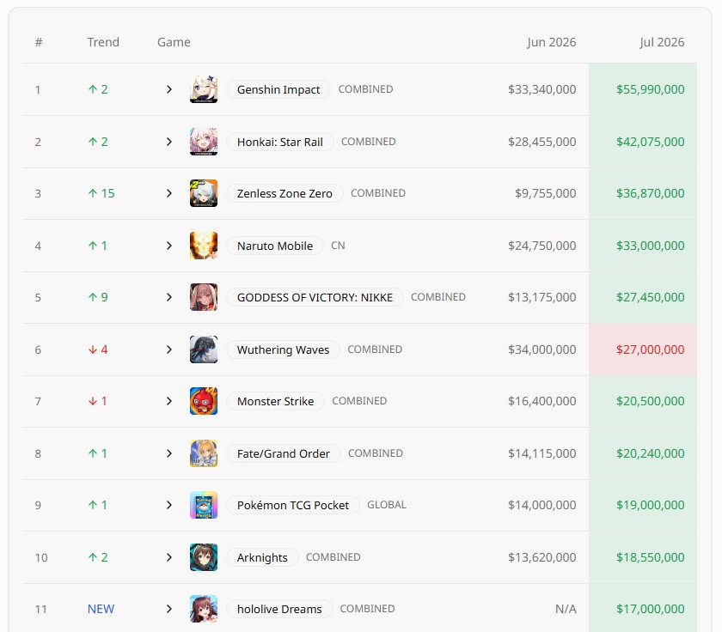The height and width of the screenshot is (632, 722).
Task: Expand the GODDESS OF VICTORY: NIKKE row
Action: pyautogui.click(x=169, y=297)
